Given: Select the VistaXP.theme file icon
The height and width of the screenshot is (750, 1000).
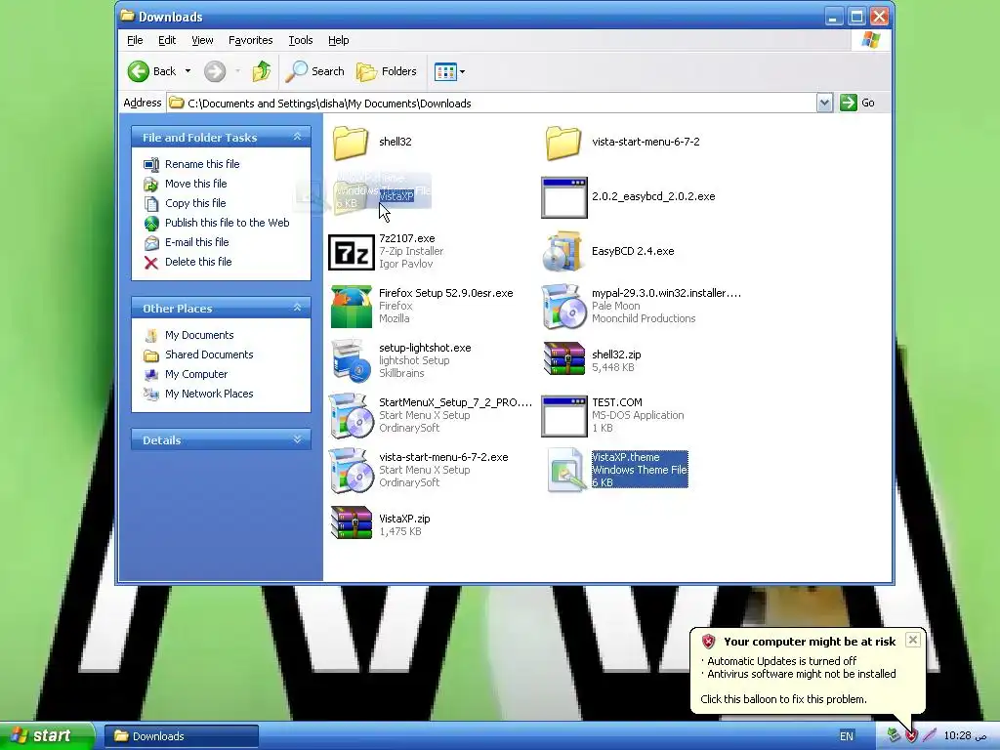Looking at the screenshot, I should [565, 470].
